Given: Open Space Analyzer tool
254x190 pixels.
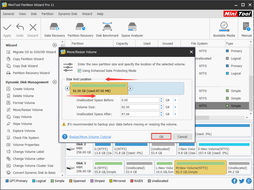Looking at the screenshot, I should [132, 30].
